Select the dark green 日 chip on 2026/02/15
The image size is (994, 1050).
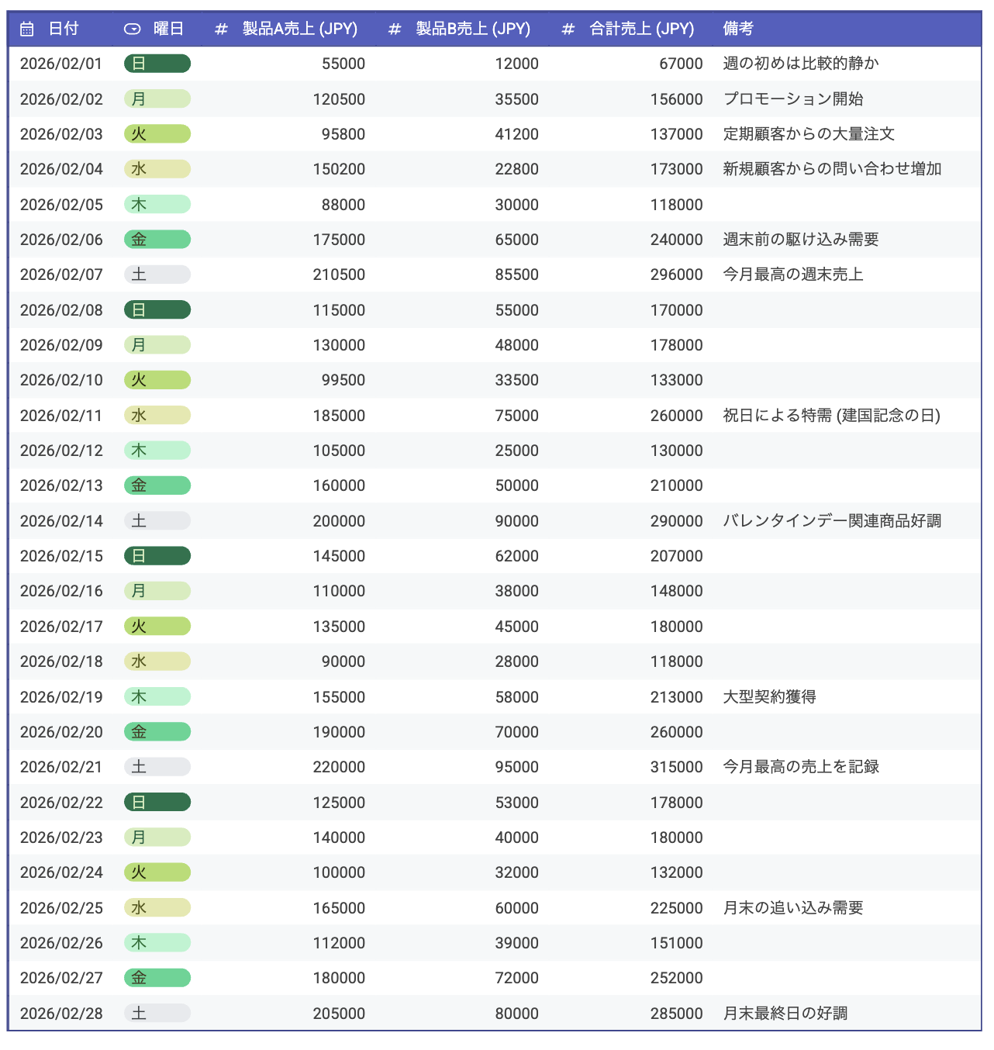tap(157, 555)
